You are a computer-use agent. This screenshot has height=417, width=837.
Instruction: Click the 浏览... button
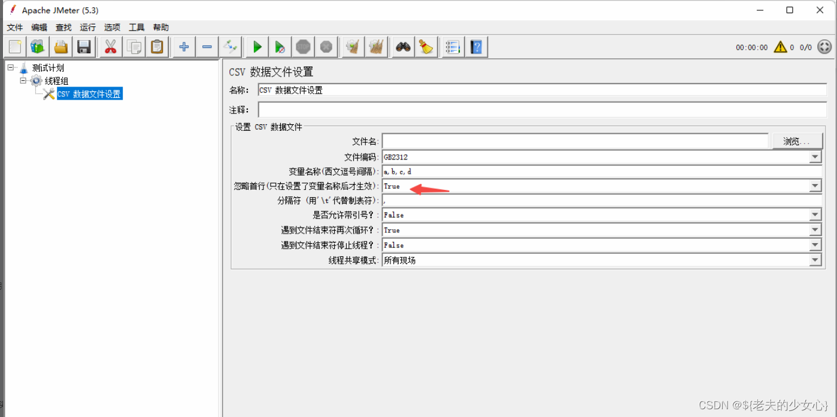coord(797,141)
